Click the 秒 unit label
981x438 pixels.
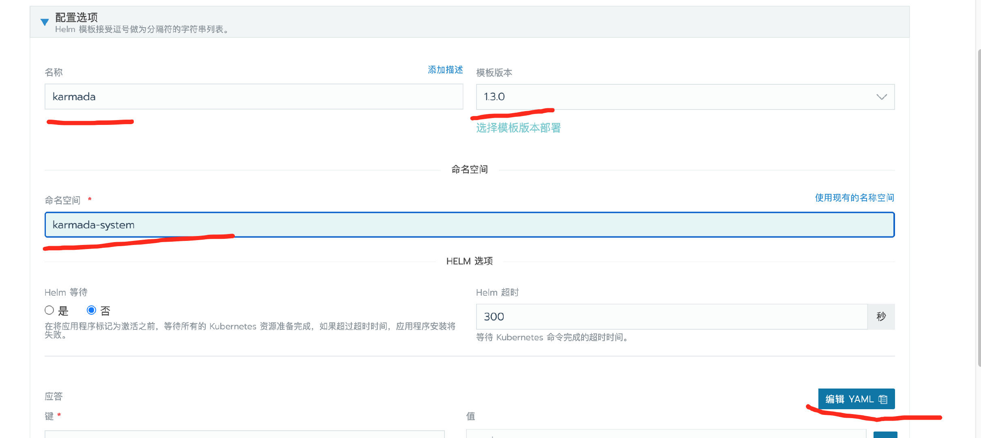point(881,317)
